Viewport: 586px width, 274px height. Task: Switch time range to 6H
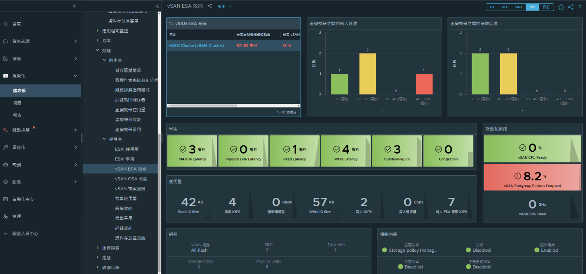point(505,7)
